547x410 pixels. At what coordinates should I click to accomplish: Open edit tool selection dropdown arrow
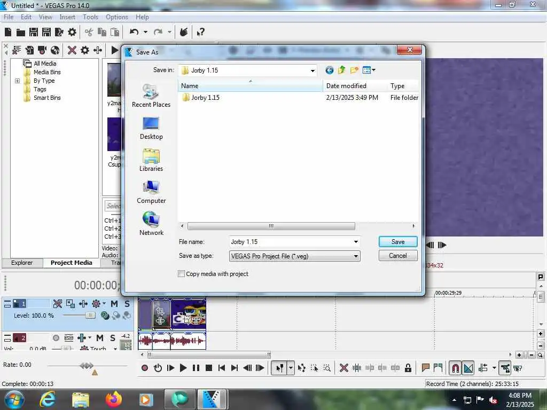(x=291, y=368)
